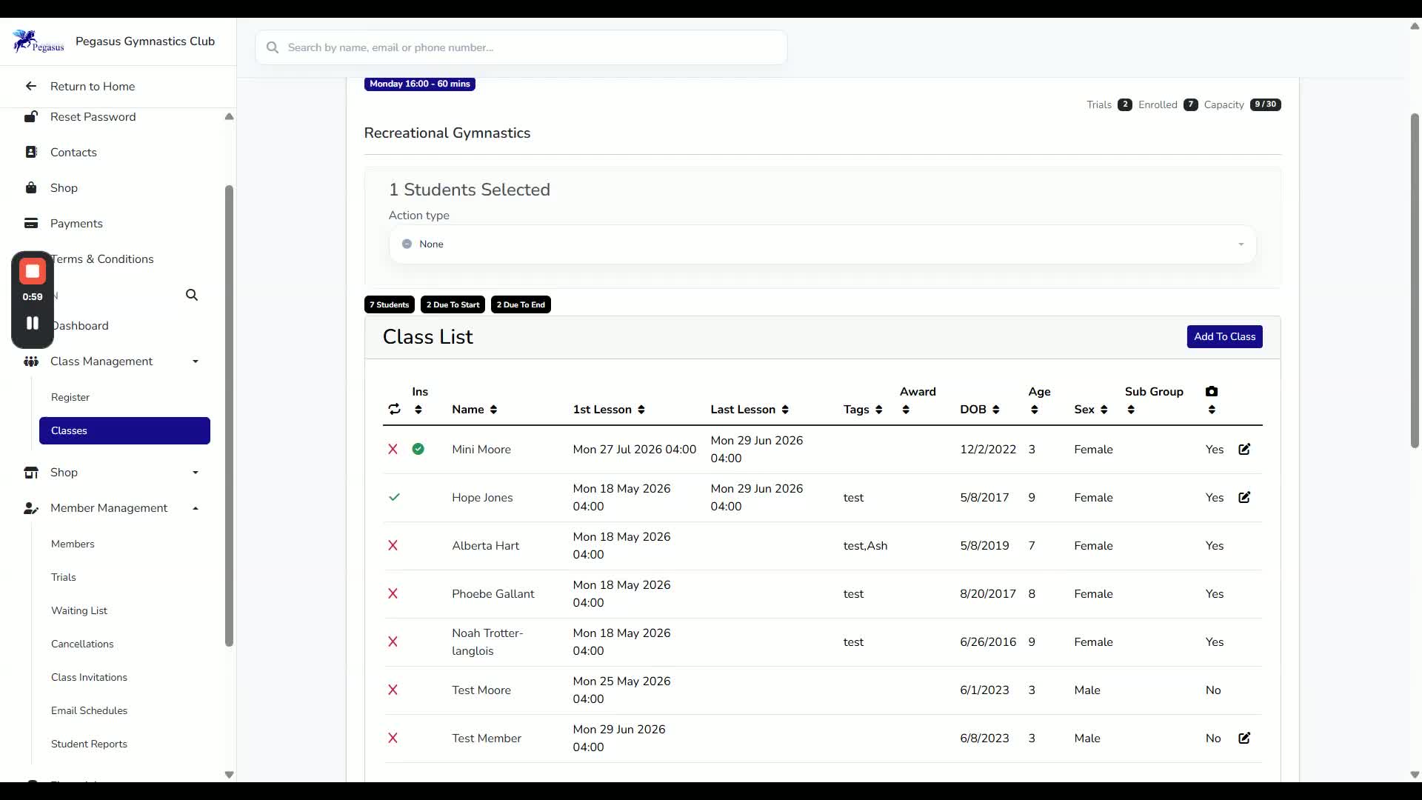
Task: Collapse the Member Management section
Action: point(196,508)
